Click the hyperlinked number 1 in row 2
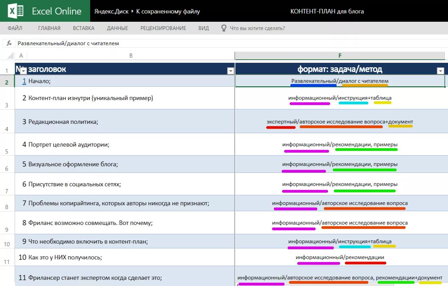Viewport: 448px width, 286px height. [24, 81]
